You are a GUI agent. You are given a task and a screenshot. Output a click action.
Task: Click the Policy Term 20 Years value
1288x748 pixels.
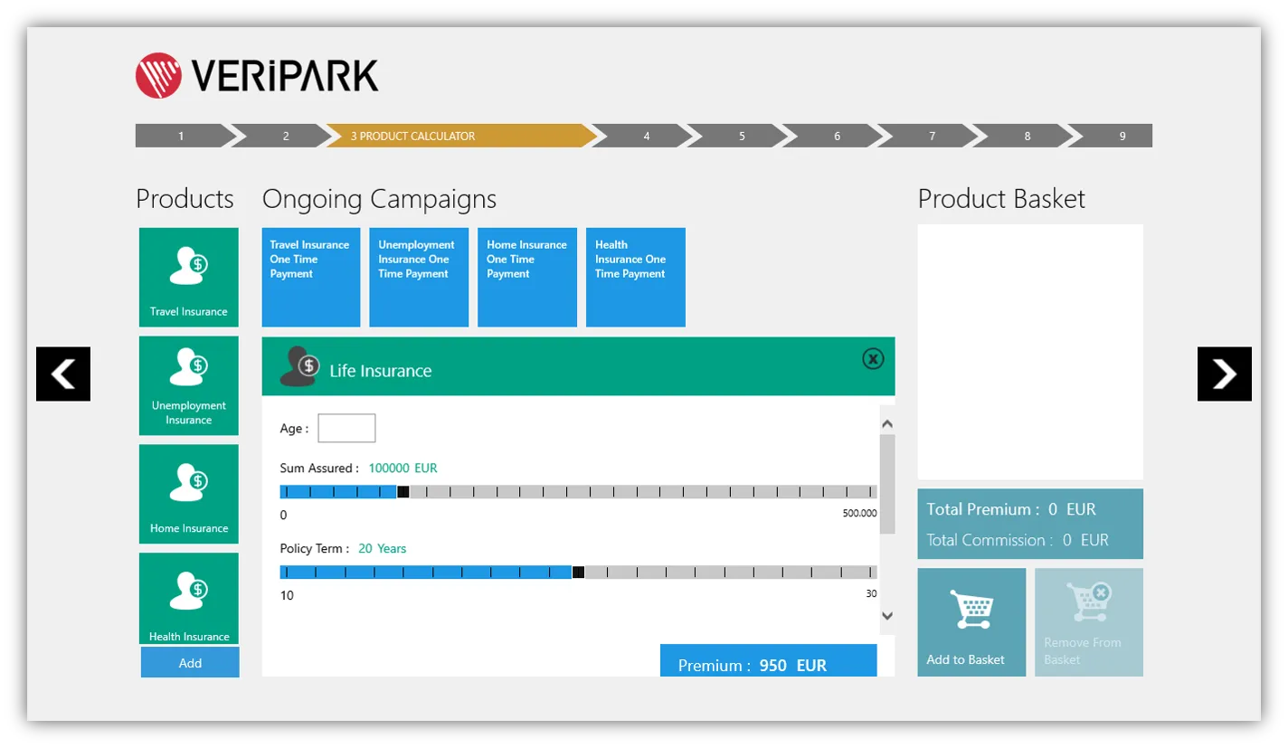click(x=383, y=549)
